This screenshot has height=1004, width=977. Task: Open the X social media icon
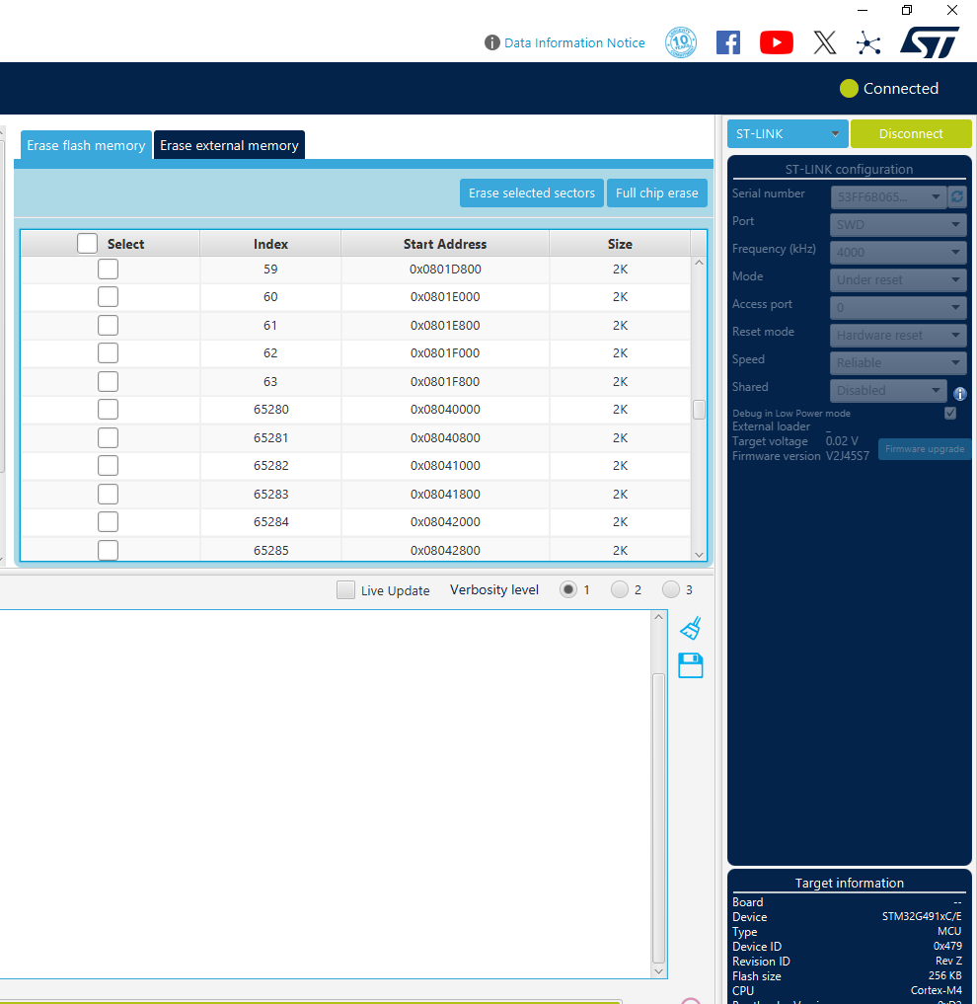[x=825, y=42]
